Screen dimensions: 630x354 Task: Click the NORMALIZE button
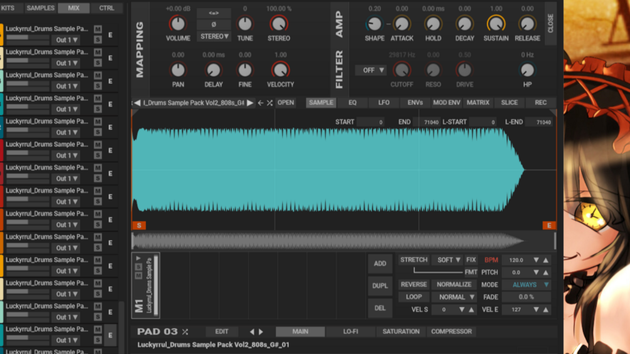(454, 284)
